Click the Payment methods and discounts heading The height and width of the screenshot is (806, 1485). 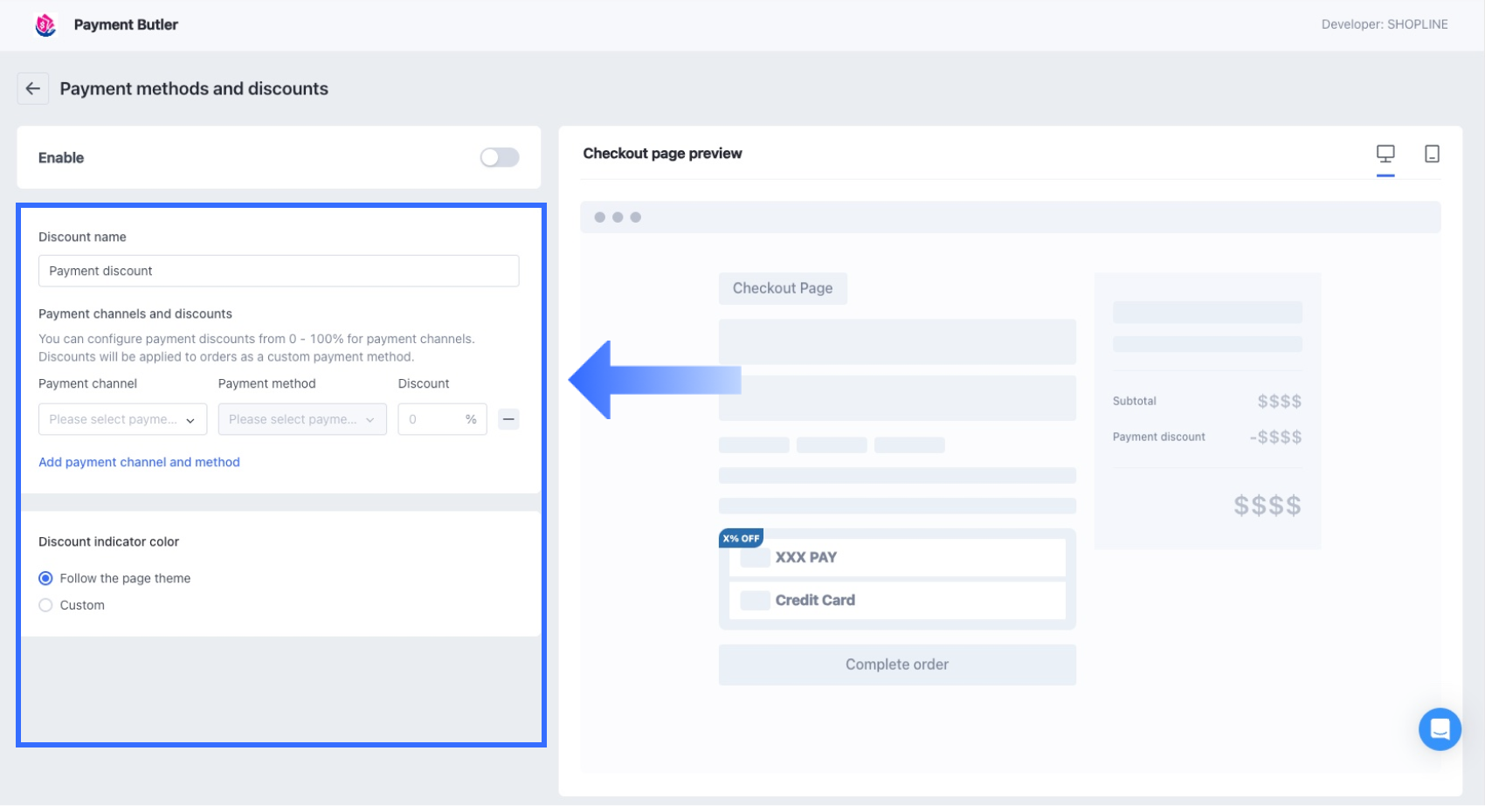(194, 88)
